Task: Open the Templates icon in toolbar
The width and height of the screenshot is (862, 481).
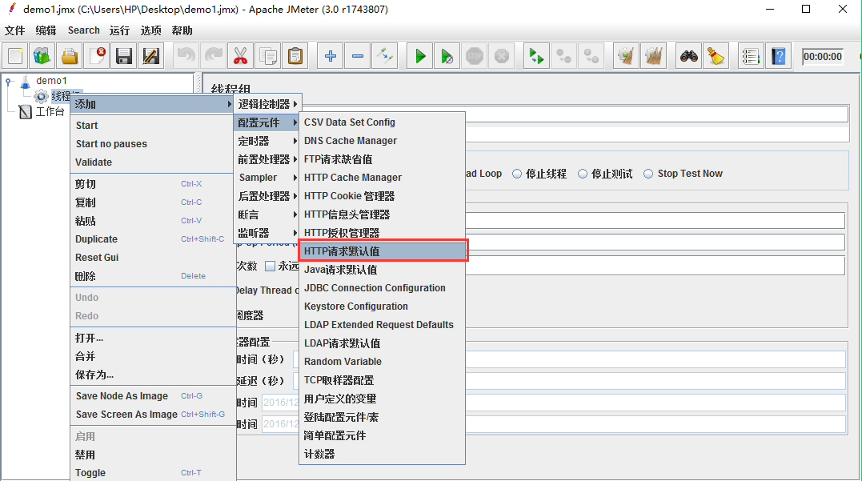Action: pos(42,56)
